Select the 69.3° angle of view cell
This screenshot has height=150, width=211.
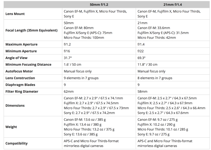click(142, 58)
